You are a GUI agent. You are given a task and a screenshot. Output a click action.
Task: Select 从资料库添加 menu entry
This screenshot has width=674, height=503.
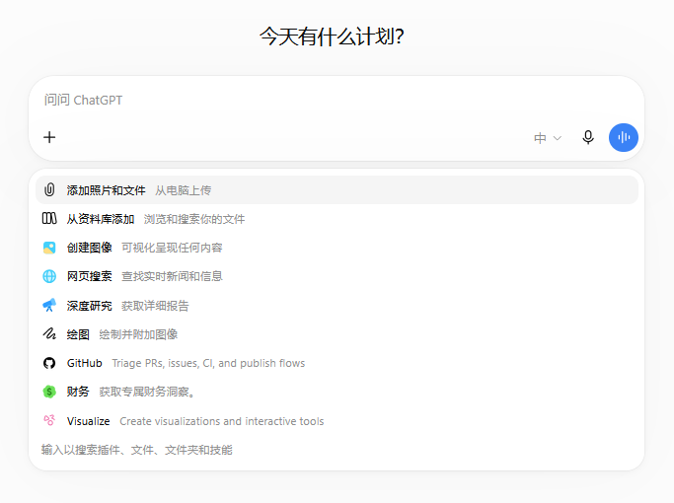click(337, 219)
